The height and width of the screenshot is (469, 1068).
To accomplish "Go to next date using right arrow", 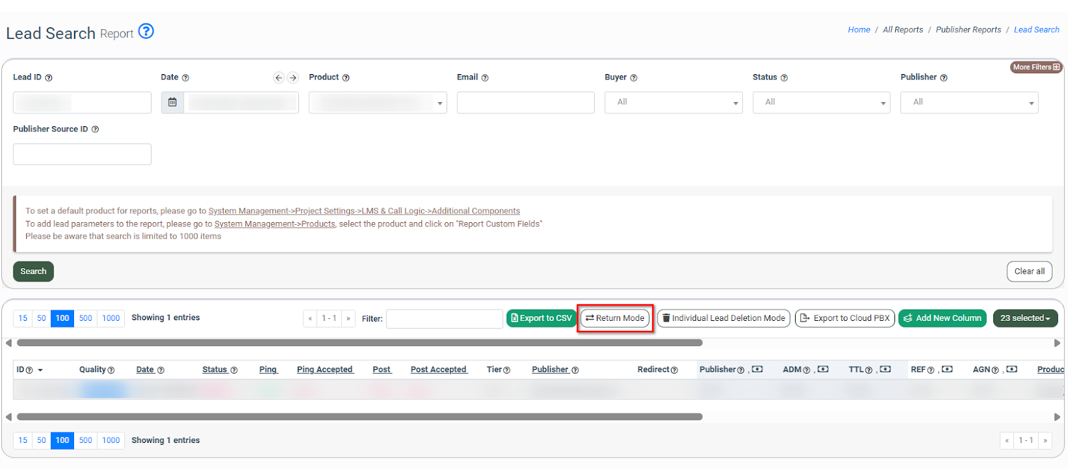I will tap(293, 78).
